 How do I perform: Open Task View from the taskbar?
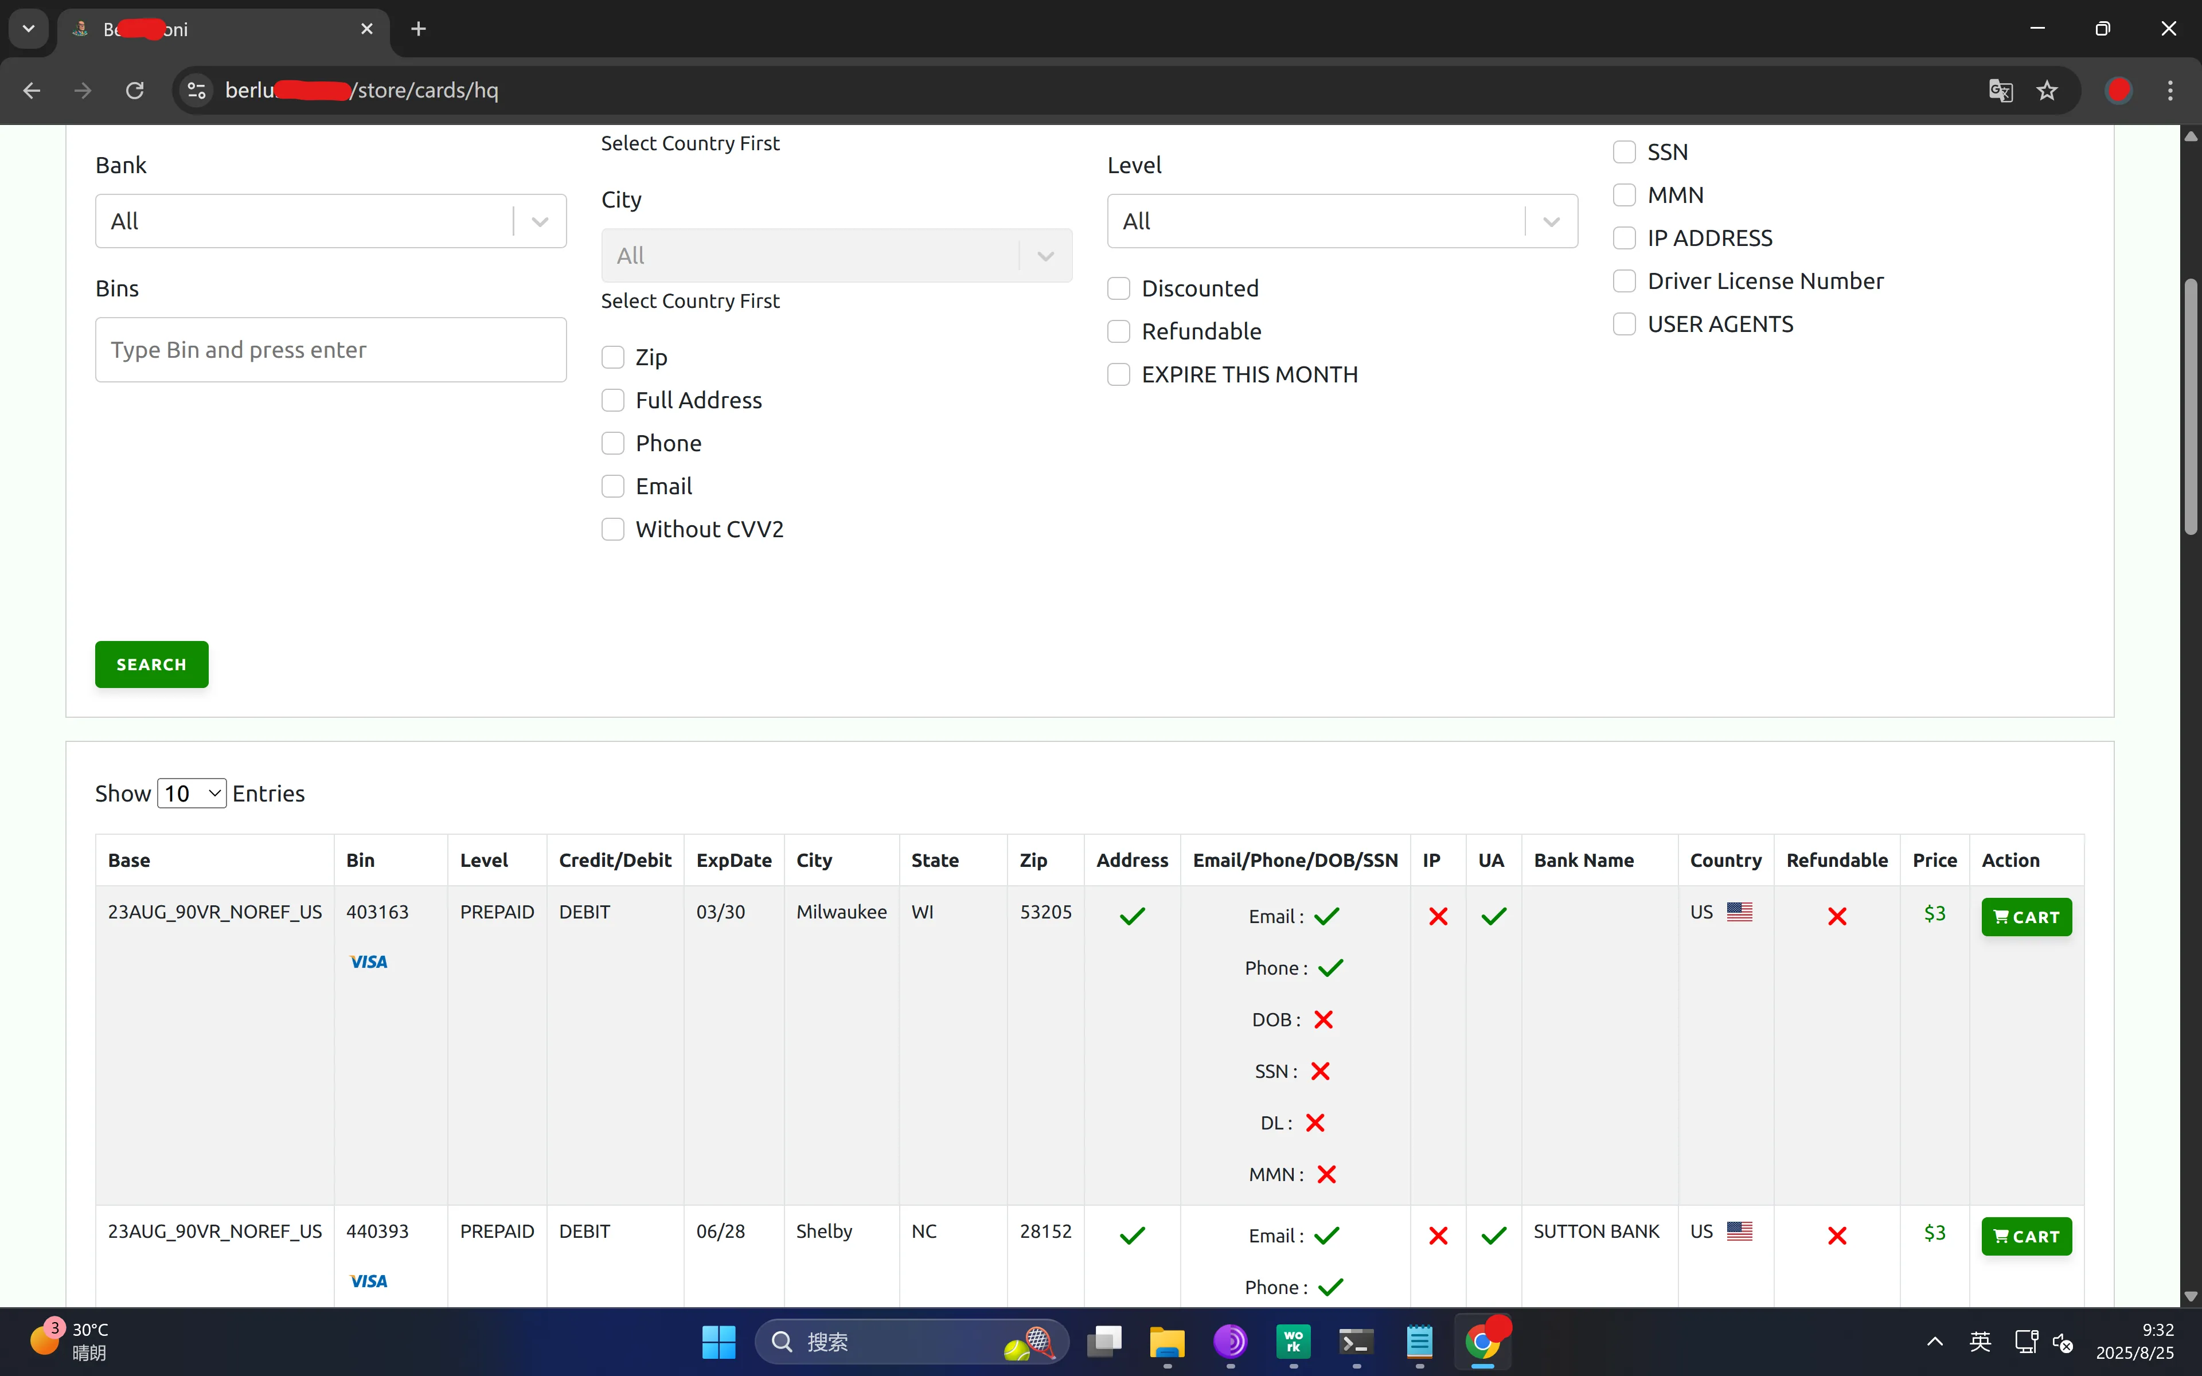click(1104, 1342)
